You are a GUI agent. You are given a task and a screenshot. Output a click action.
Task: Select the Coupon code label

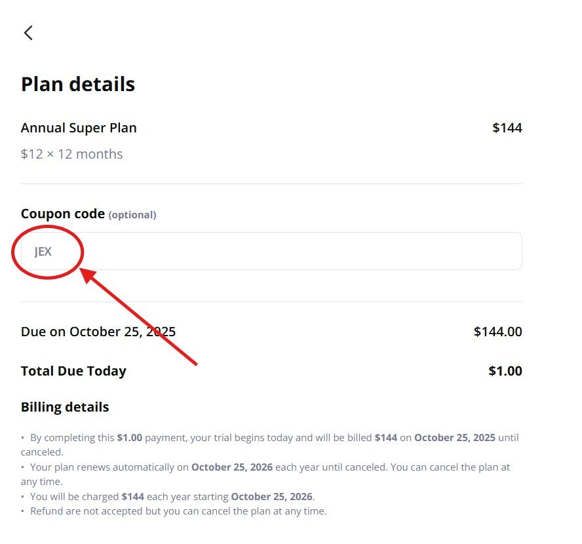point(63,214)
